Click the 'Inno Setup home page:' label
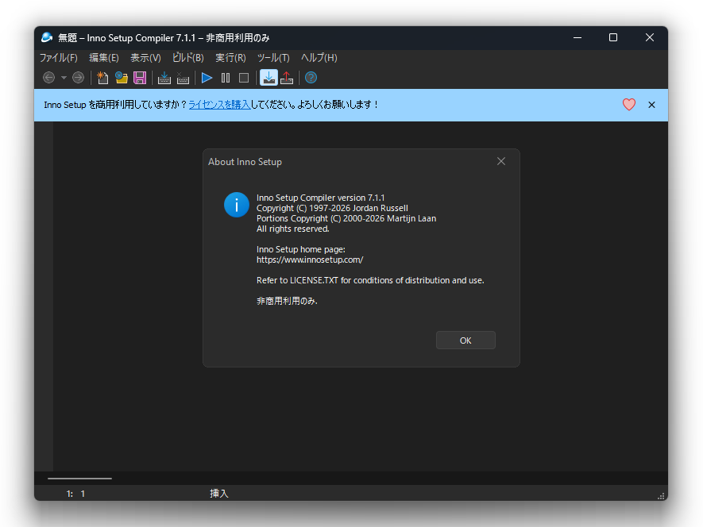703x527 pixels. tap(301, 249)
